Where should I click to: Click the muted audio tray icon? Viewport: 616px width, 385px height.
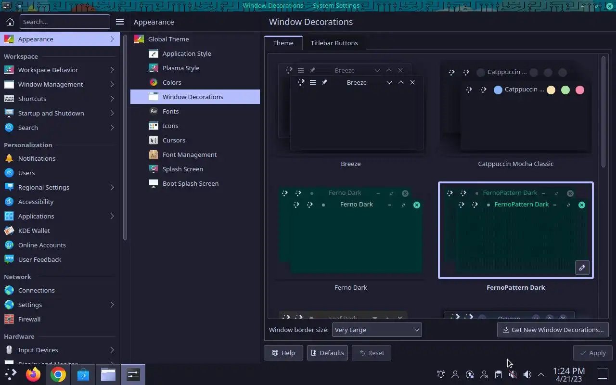coord(513,374)
